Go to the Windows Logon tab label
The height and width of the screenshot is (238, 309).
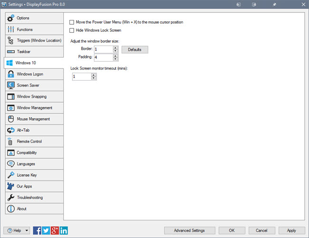pyautogui.click(x=30, y=74)
